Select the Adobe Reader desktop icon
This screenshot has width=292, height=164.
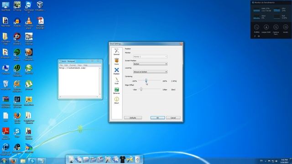(6, 133)
